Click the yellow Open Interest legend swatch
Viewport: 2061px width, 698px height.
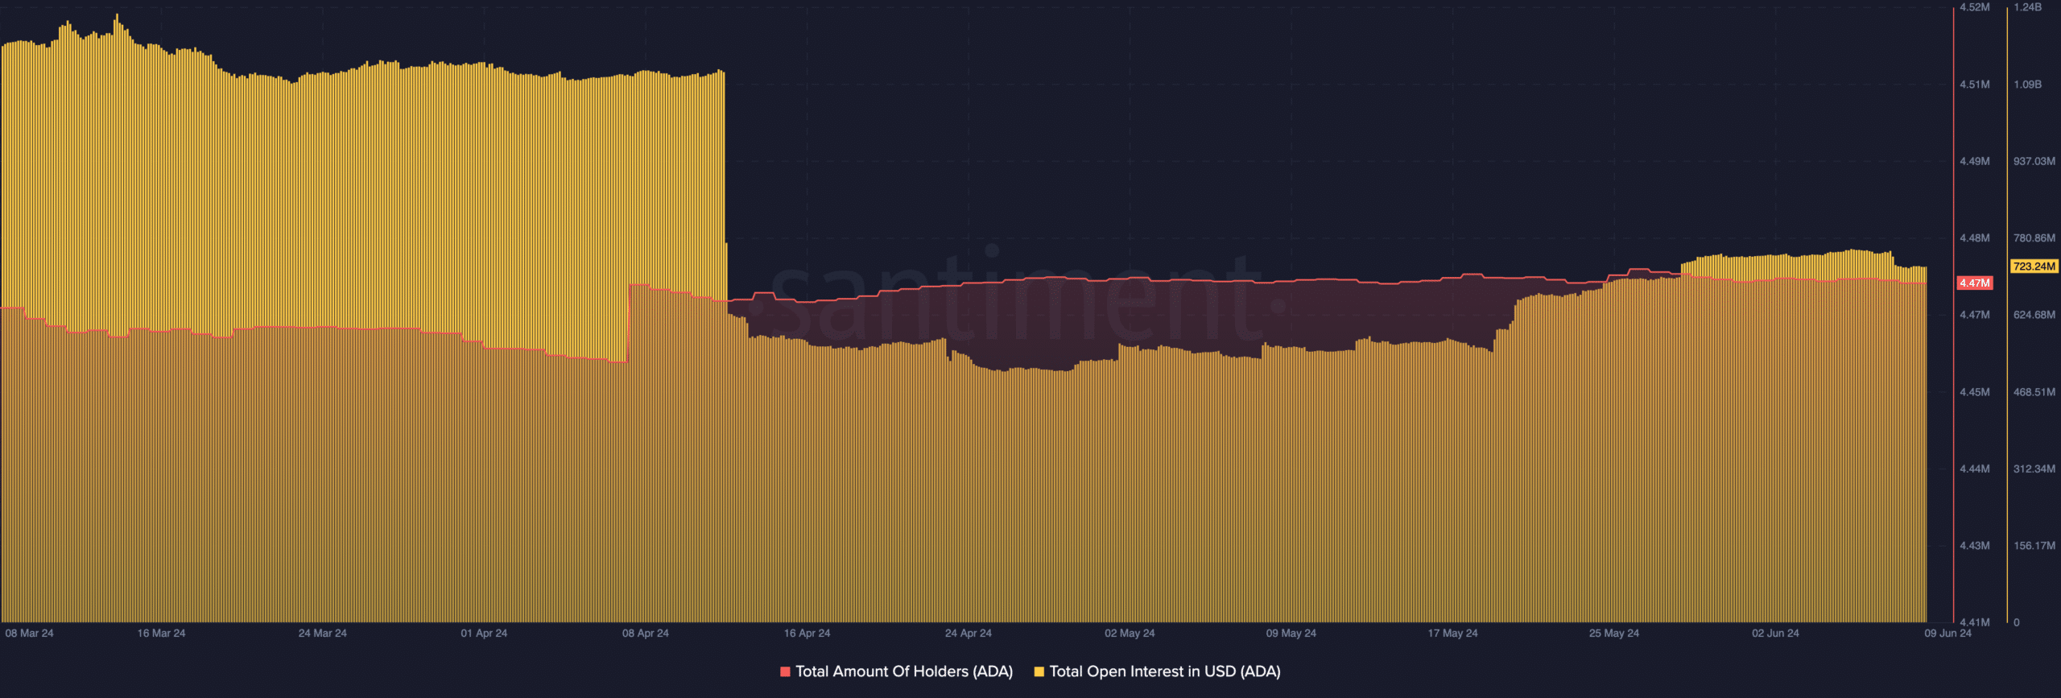tap(1039, 671)
